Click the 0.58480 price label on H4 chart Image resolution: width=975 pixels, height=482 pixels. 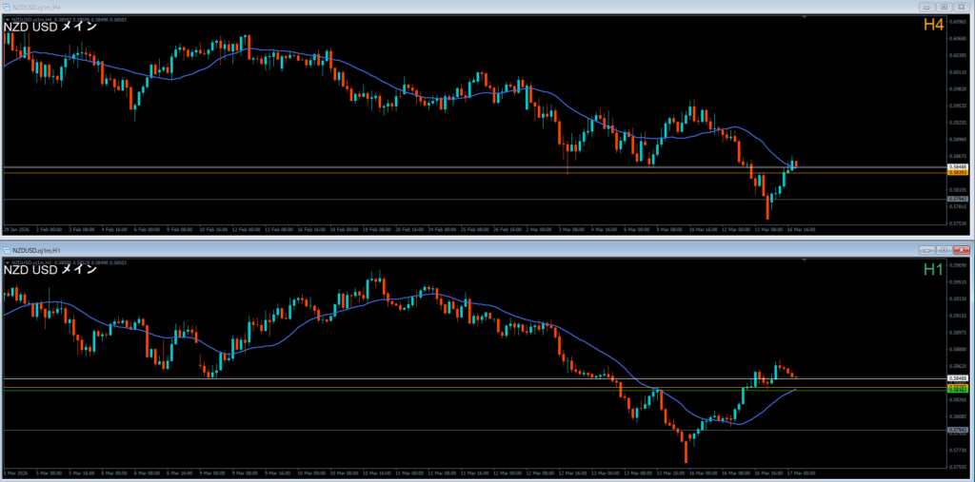[x=959, y=166]
